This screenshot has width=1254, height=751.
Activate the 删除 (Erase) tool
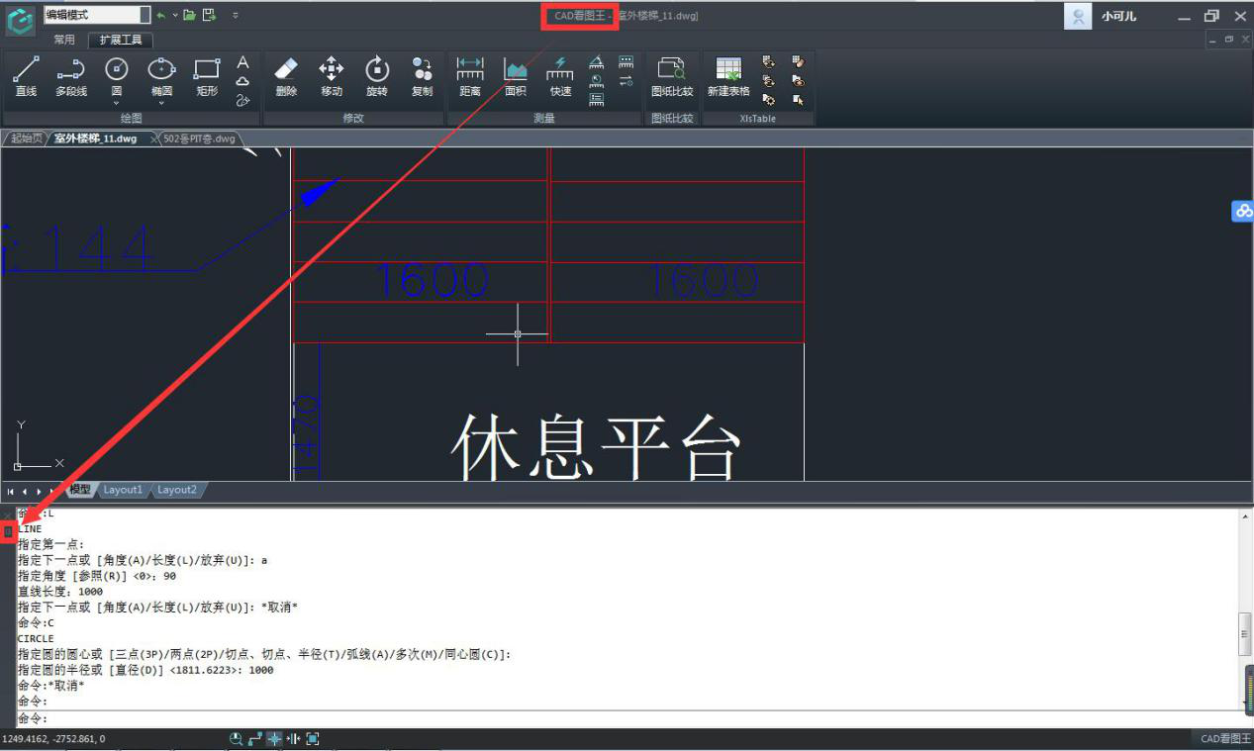coord(285,76)
